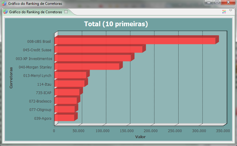Click the '50.000' value tick label

click(78, 131)
